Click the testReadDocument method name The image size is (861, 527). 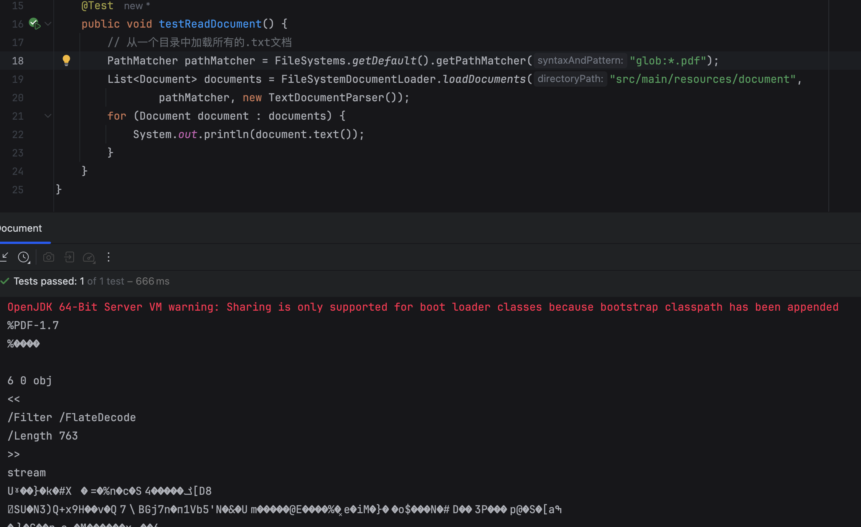pos(210,24)
